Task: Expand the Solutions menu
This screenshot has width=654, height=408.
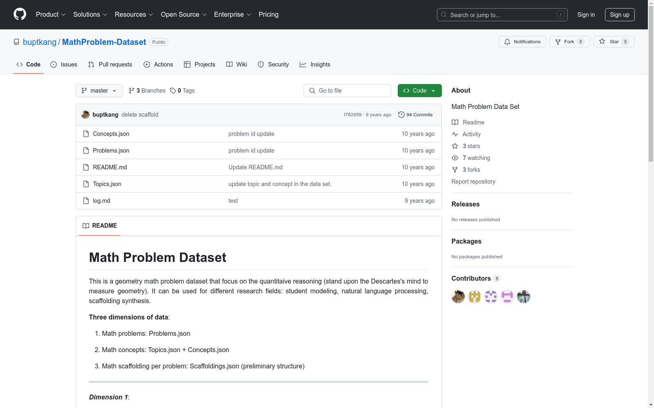Action: (90, 15)
